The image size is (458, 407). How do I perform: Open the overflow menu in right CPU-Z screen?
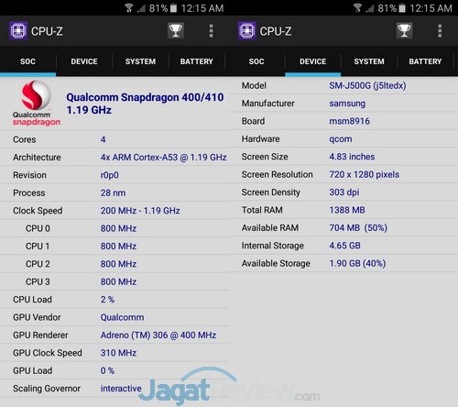[x=440, y=31]
